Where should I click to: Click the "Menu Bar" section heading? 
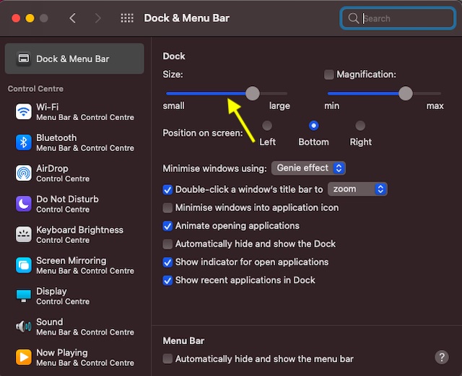tap(183, 341)
